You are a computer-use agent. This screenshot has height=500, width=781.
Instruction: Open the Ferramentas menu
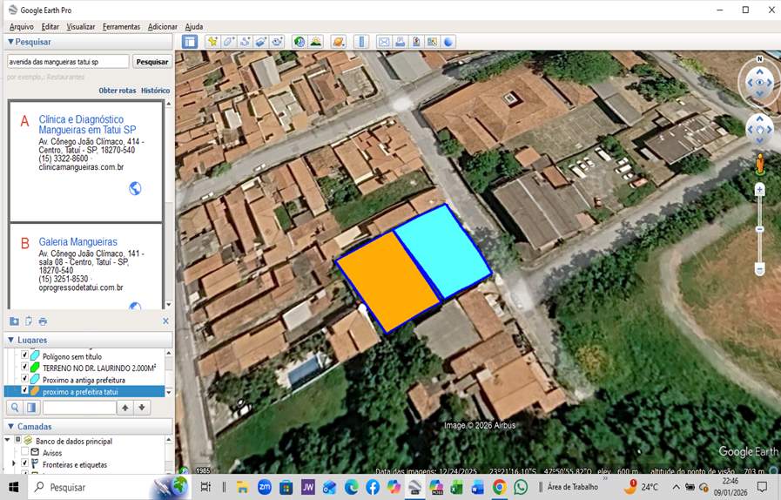coord(121,27)
